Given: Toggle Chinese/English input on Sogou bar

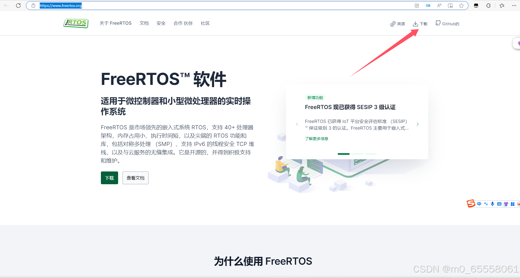Looking at the screenshot, I should point(479,204).
